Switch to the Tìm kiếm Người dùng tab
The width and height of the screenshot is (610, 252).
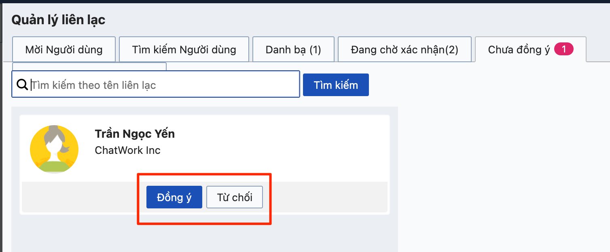click(184, 50)
